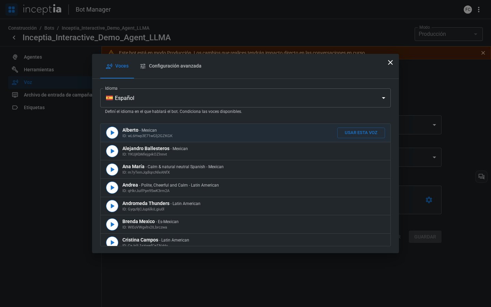Screen dimensions: 491x307
Task: Click the GUARDAR button
Action: pyautogui.click(x=425, y=237)
